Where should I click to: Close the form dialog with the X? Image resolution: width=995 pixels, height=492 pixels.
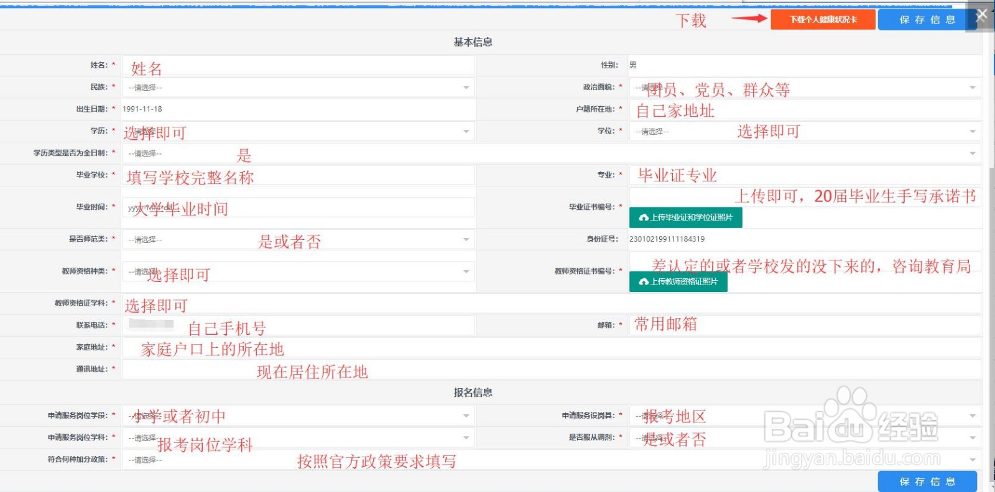click(x=981, y=15)
